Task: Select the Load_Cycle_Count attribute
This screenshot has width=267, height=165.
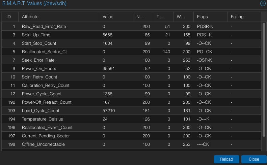Action: tap(41, 111)
